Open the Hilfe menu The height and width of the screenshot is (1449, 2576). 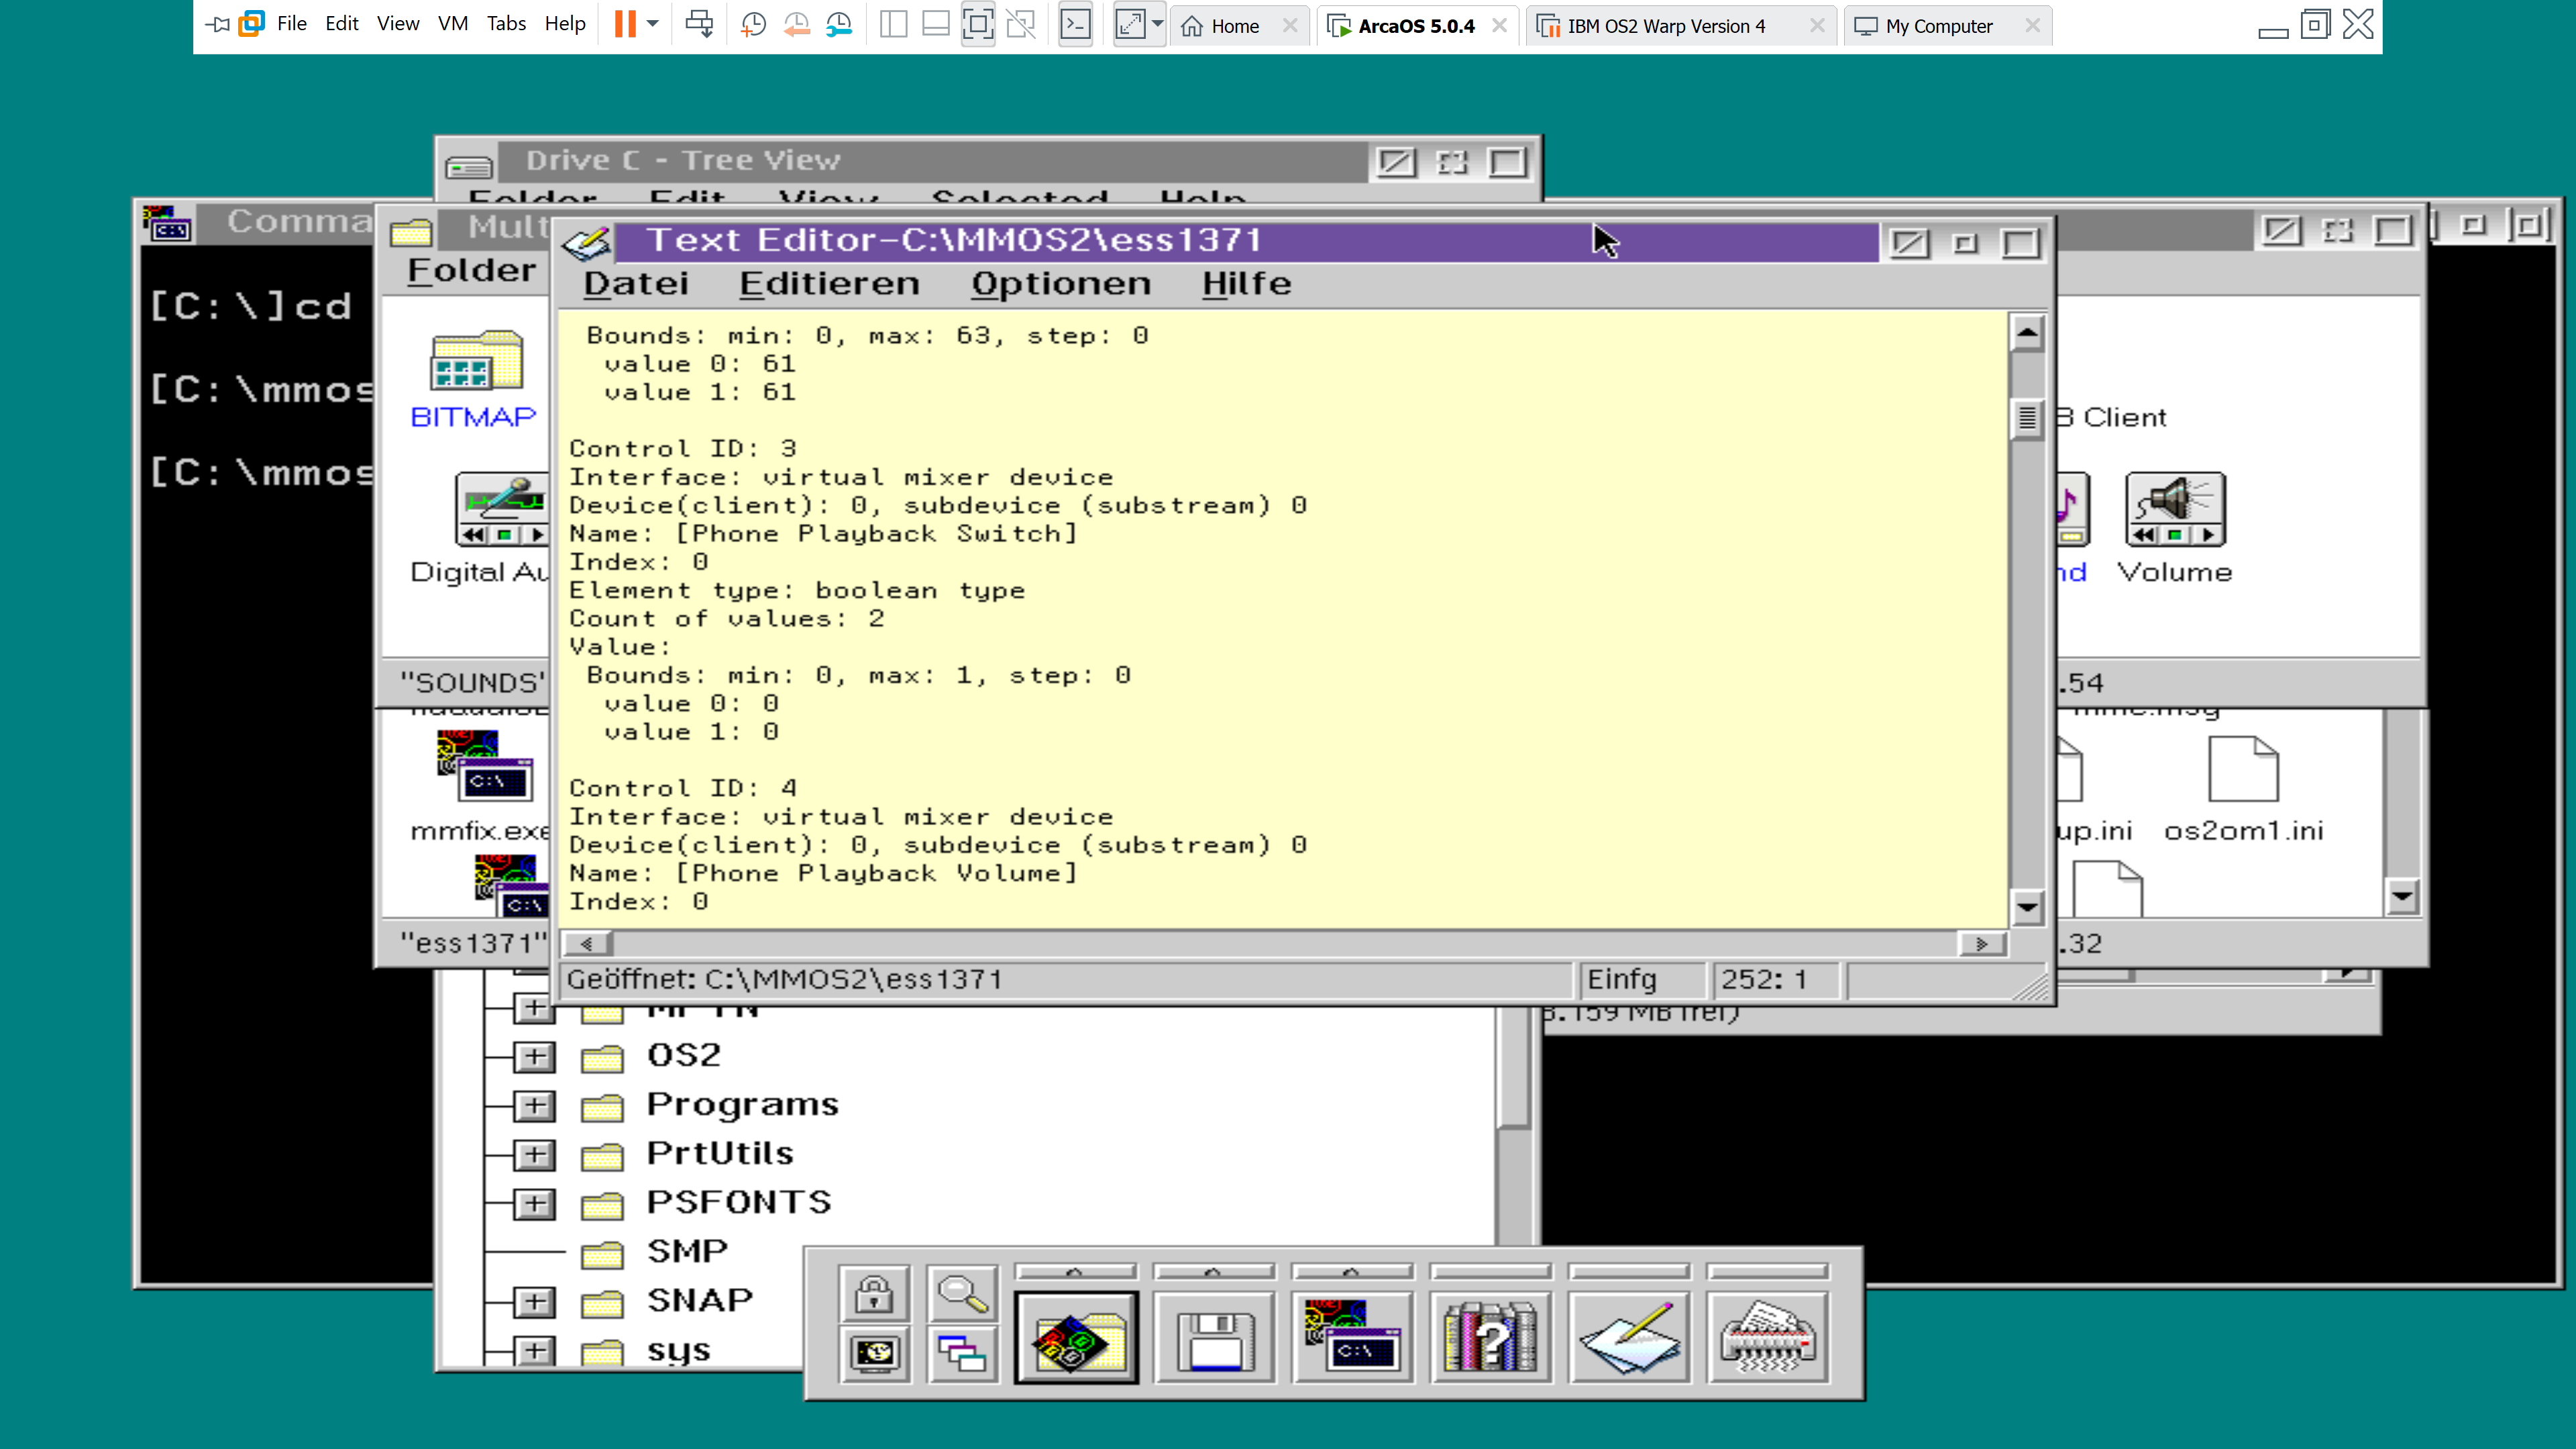(x=1246, y=284)
